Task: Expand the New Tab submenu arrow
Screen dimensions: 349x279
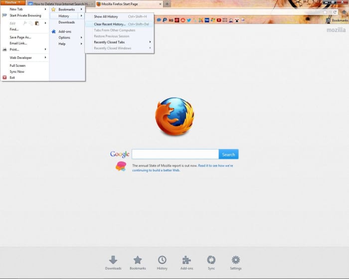Action: tap(45, 9)
